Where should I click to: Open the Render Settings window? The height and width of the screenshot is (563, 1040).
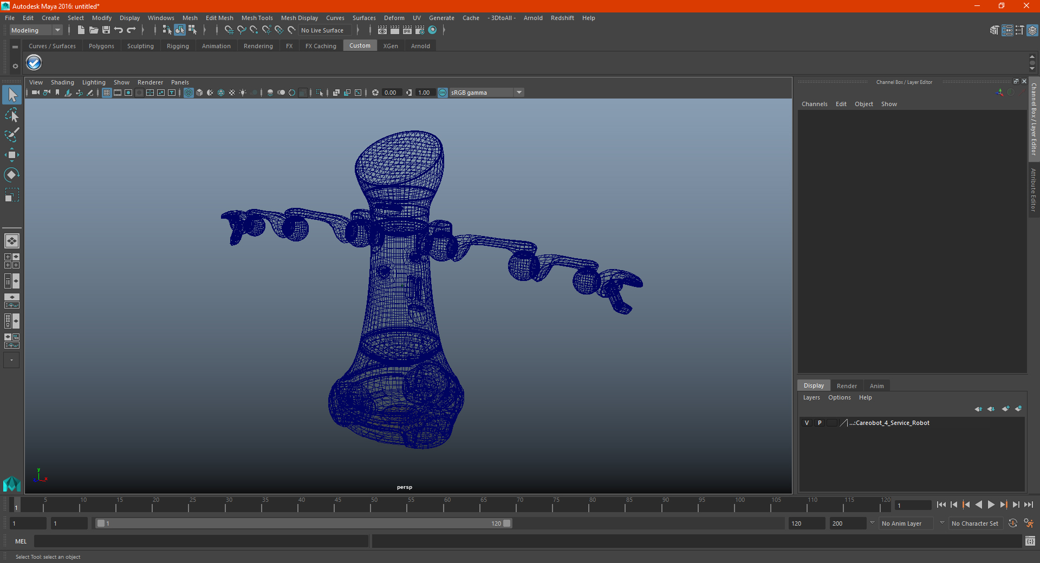(420, 30)
